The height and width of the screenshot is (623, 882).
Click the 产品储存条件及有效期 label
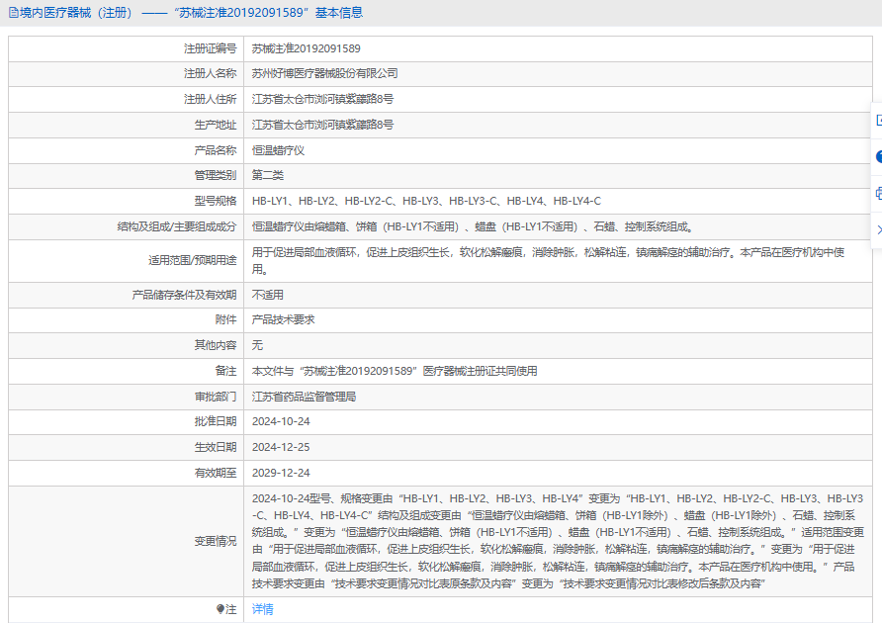point(184,295)
